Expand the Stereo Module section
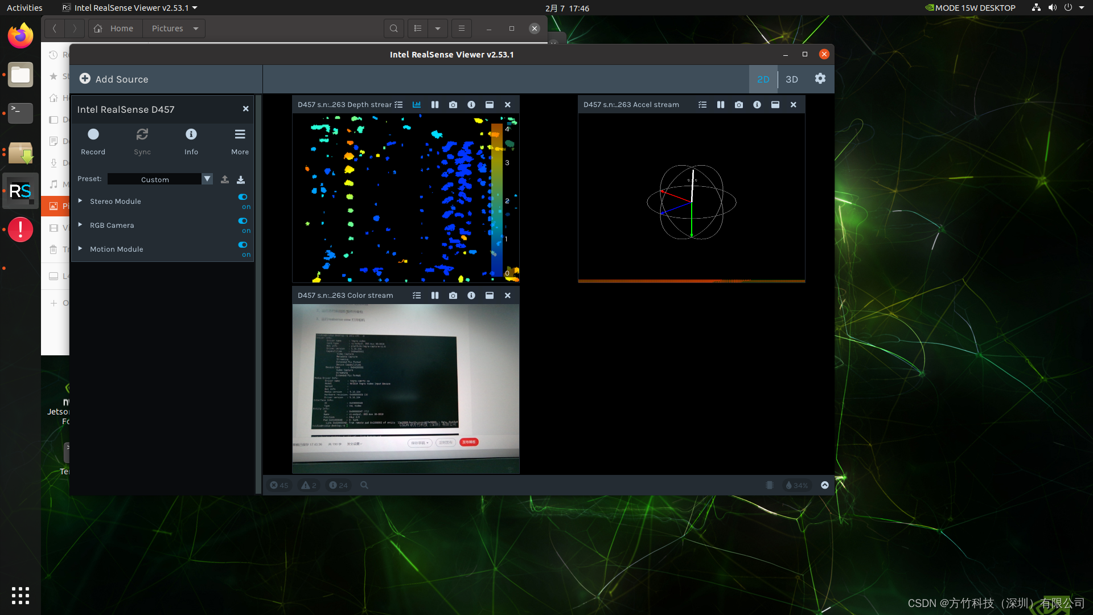 pos(80,201)
